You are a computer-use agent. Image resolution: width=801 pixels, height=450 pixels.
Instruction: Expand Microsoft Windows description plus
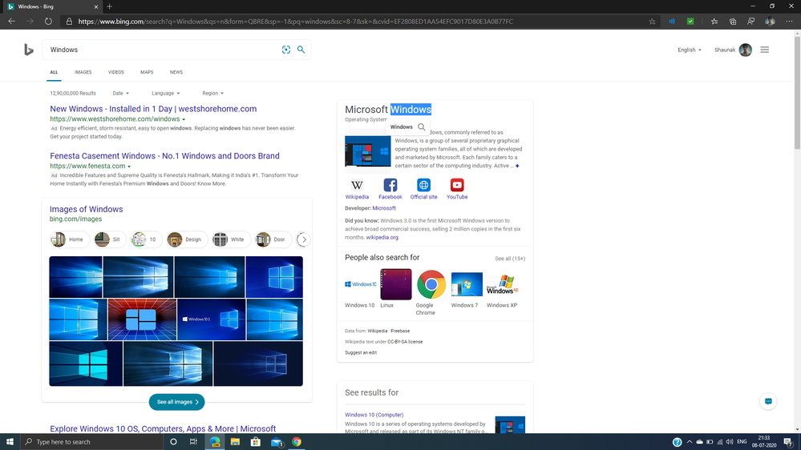517,166
